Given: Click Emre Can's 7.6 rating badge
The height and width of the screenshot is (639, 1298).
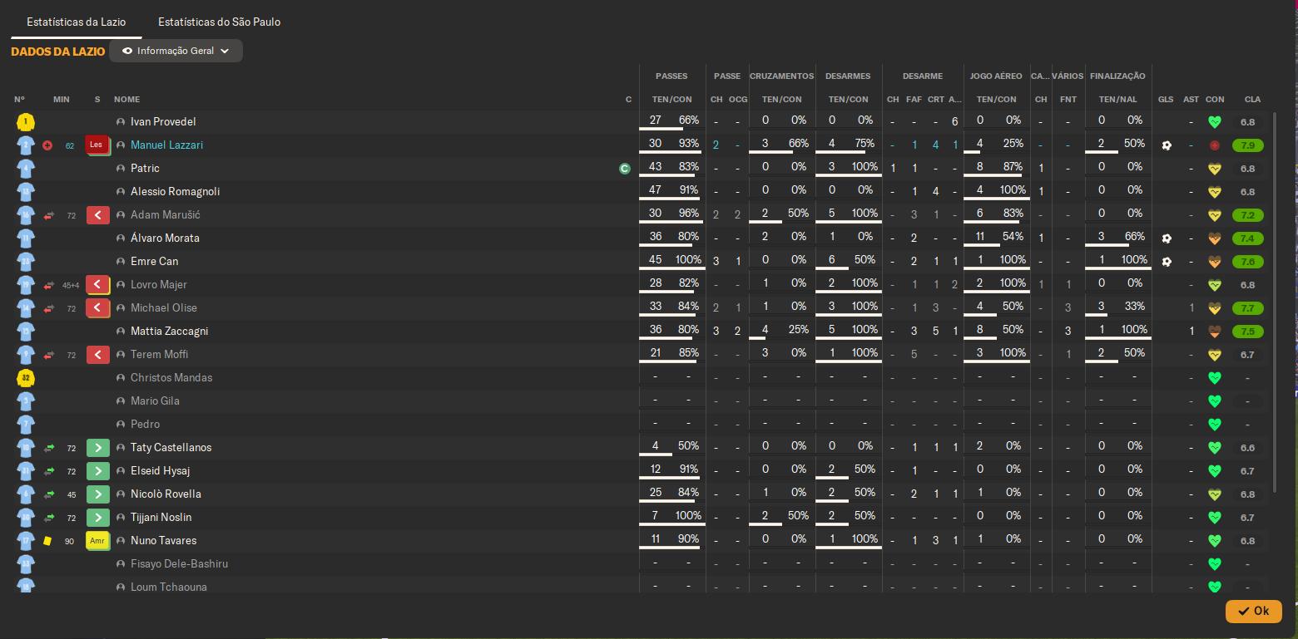Looking at the screenshot, I should click(1247, 262).
